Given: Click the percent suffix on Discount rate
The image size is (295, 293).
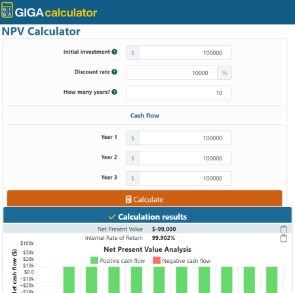Looking at the screenshot, I should pos(224,73).
